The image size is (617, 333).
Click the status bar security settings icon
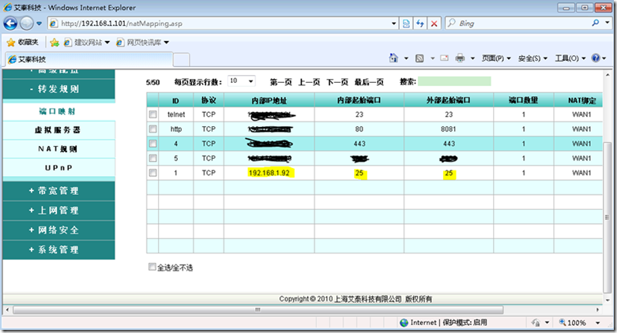pyautogui.click(x=536, y=323)
